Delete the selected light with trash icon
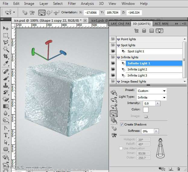The image size is (188, 172). 178,169
